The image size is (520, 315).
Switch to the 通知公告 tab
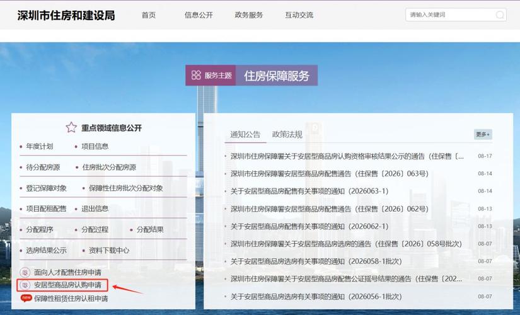point(245,134)
